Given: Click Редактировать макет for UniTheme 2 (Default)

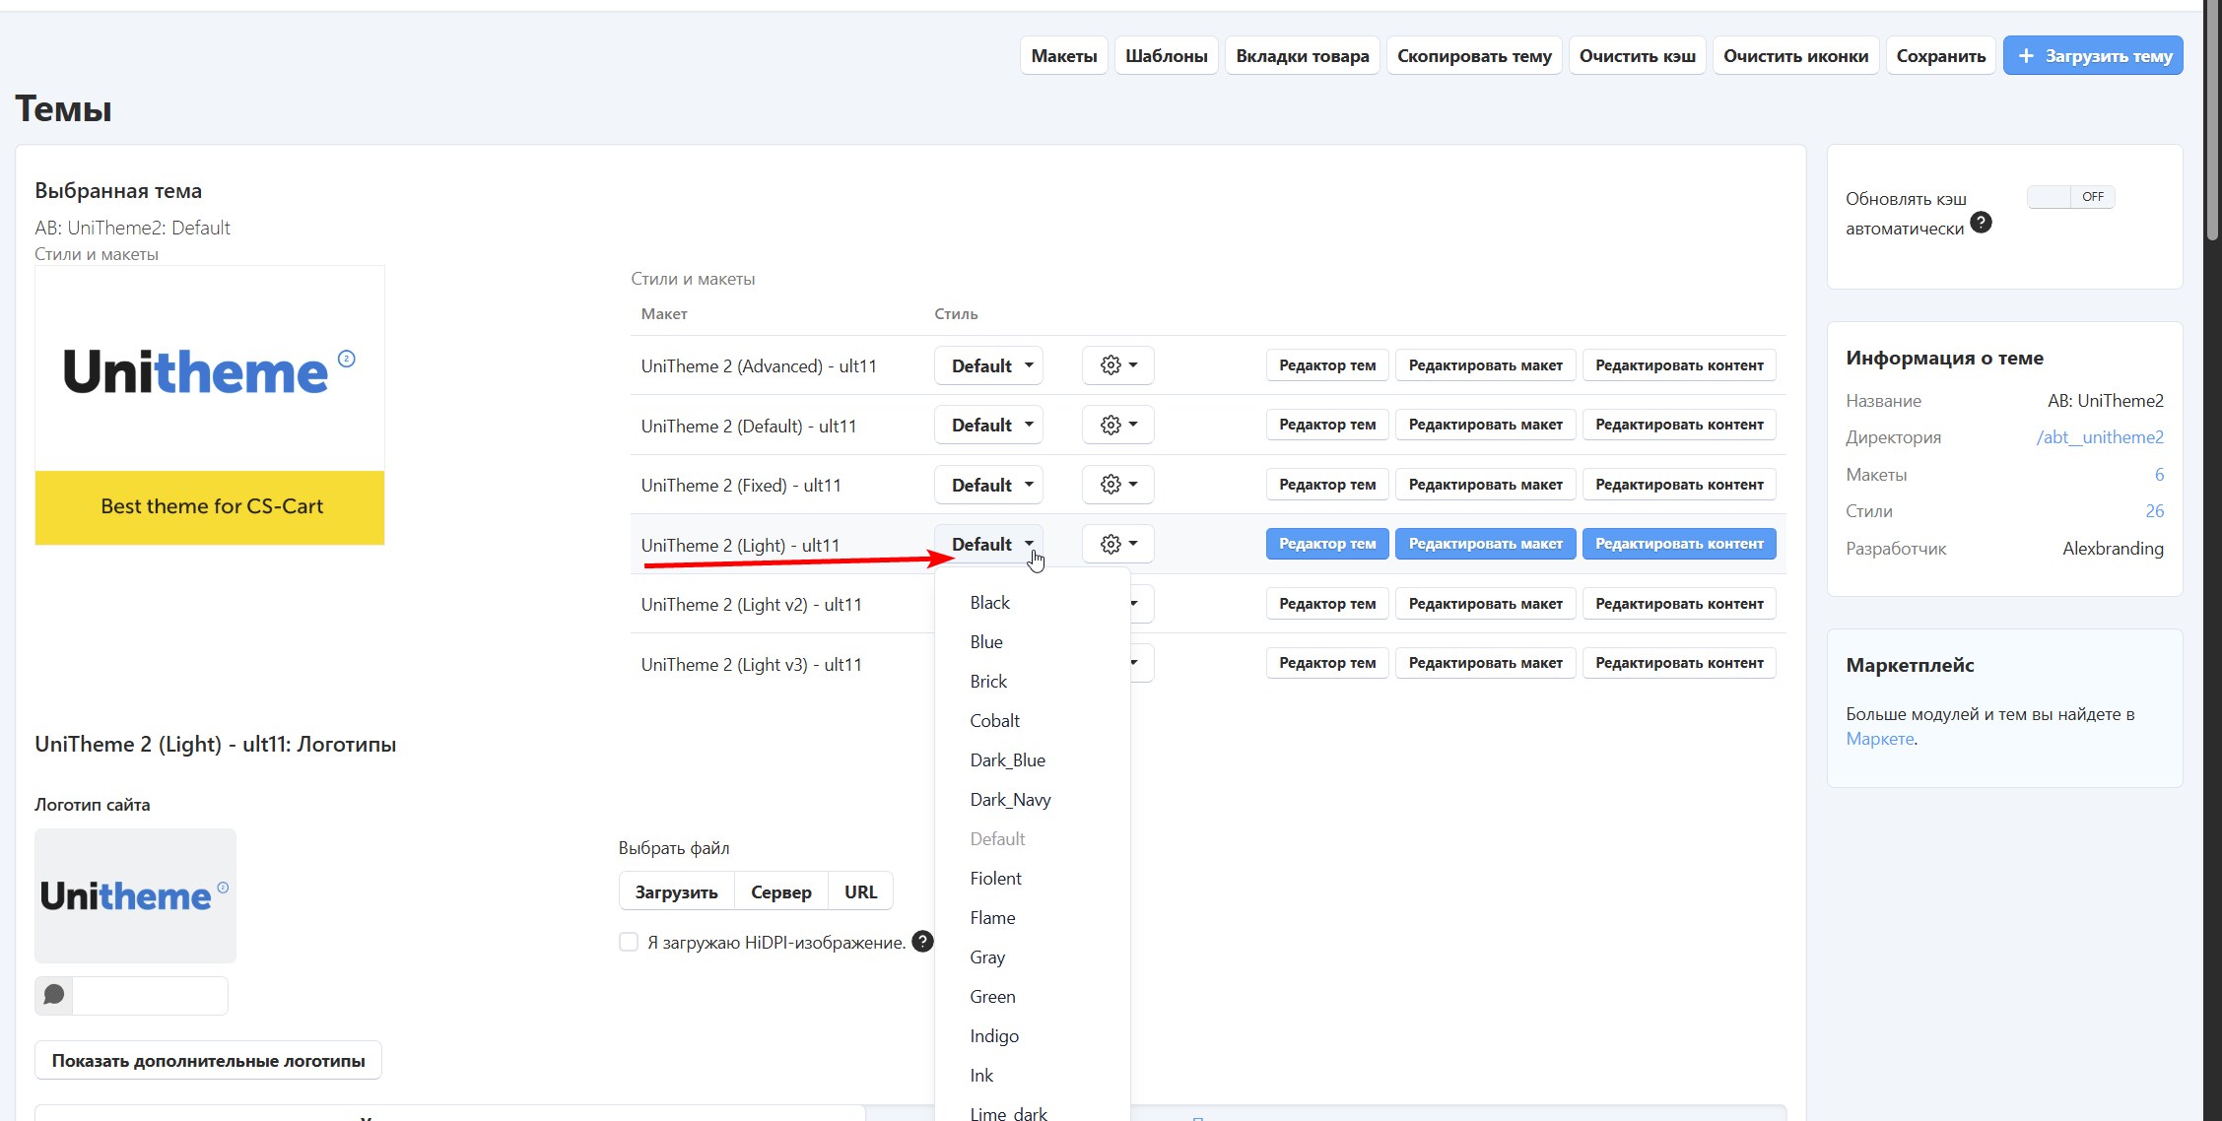Looking at the screenshot, I should pyautogui.click(x=1485, y=425).
